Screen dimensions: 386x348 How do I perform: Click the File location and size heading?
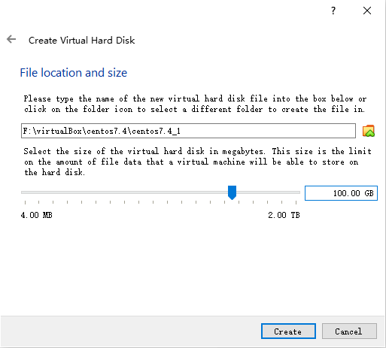point(74,73)
